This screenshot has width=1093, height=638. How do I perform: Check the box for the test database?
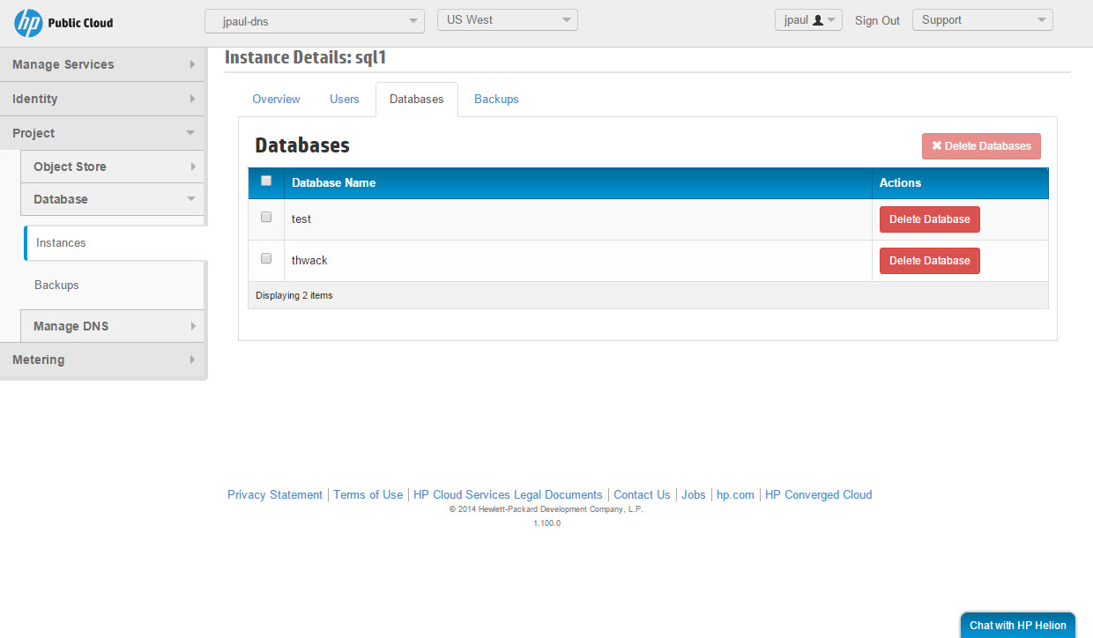266,217
